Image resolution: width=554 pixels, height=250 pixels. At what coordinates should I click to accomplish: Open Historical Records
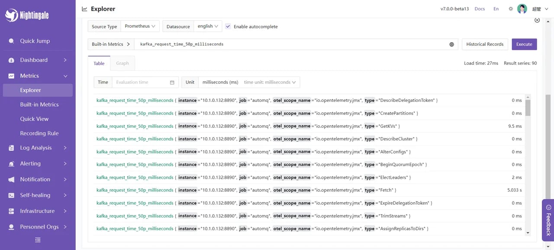point(485,44)
